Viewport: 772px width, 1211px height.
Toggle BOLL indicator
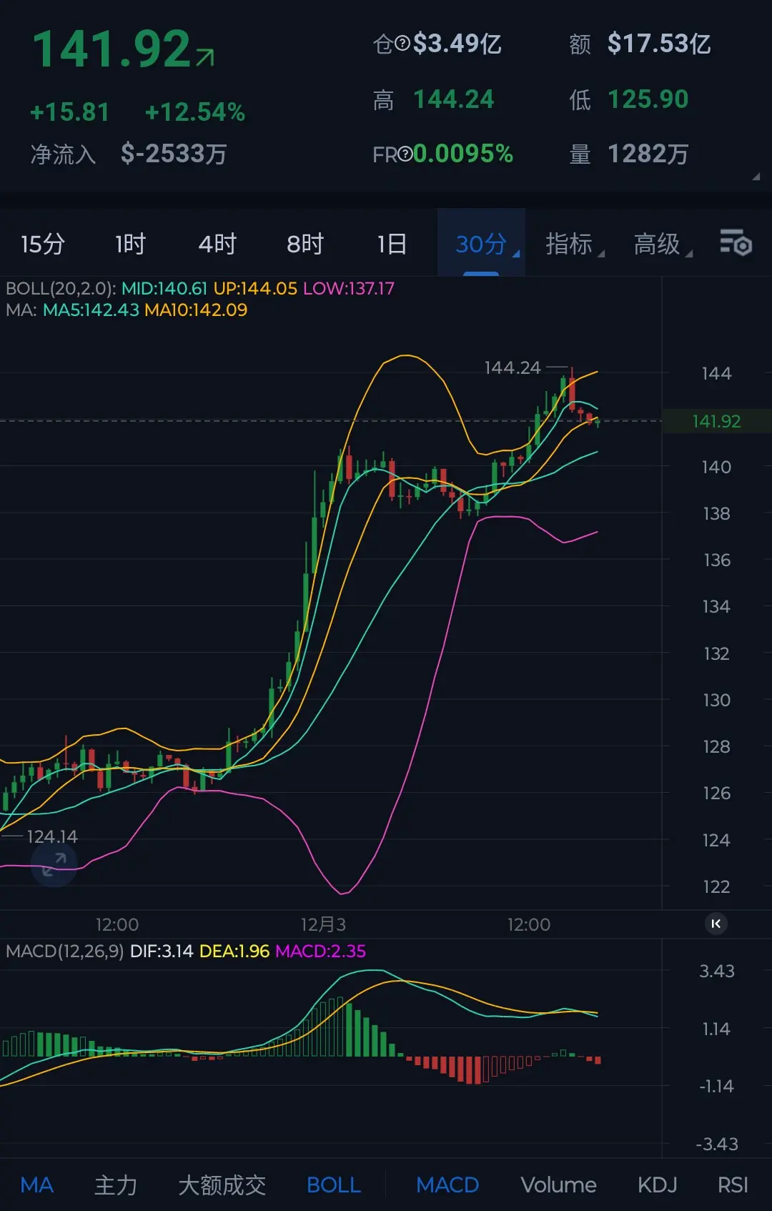[x=334, y=1185]
